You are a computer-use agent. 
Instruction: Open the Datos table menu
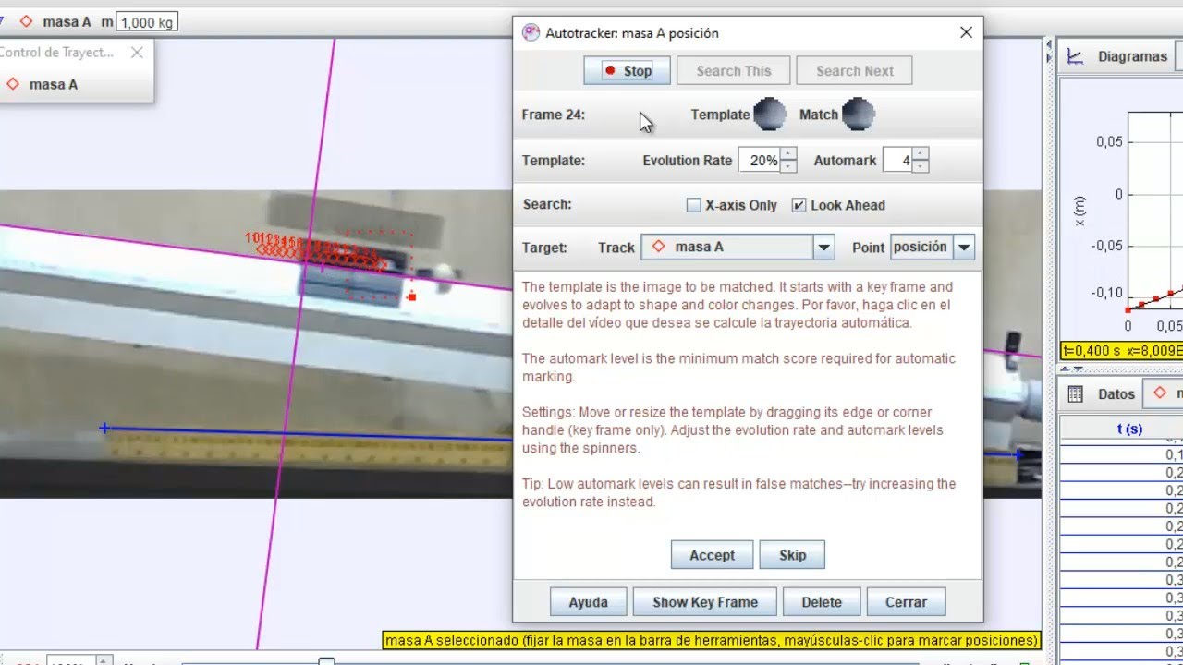pyautogui.click(x=1116, y=393)
